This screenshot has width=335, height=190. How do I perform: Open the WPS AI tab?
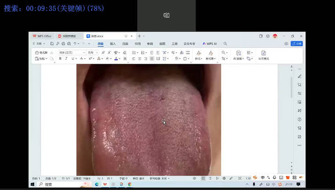click(210, 44)
